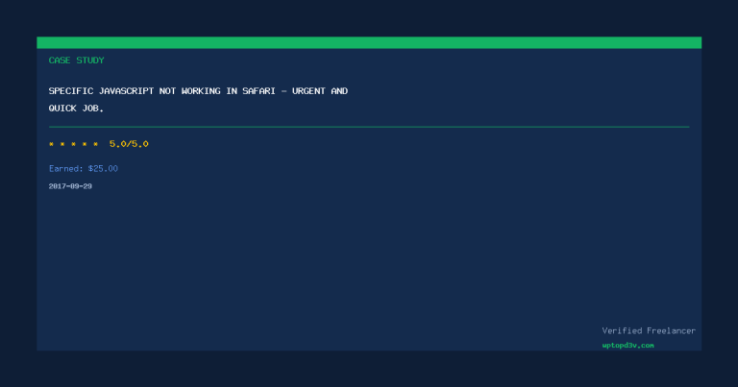
Task: Click the Earned label text
Action: point(66,169)
